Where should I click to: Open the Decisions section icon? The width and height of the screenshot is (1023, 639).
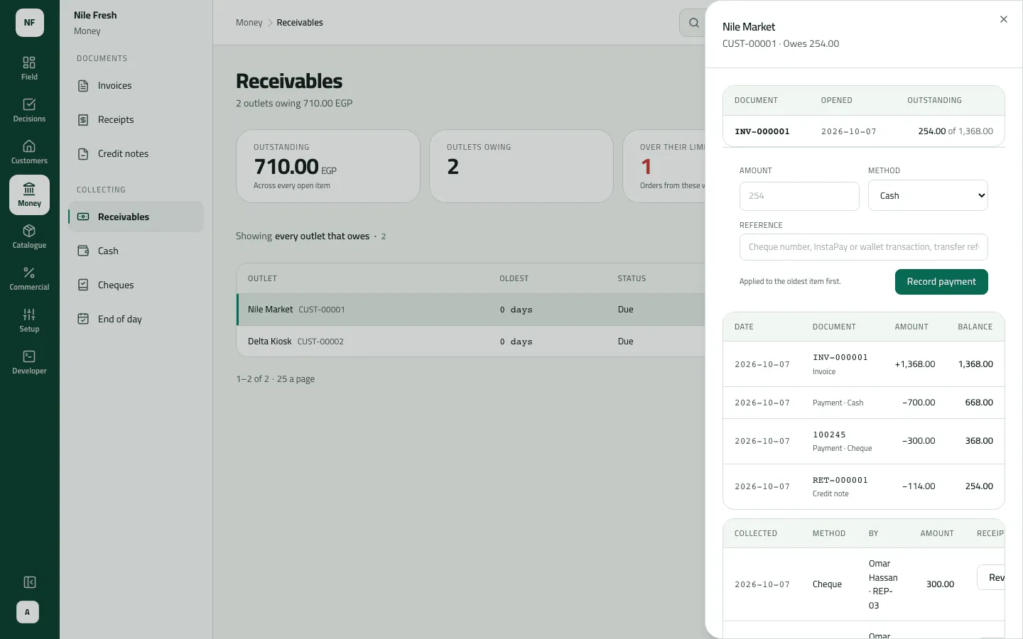29,110
